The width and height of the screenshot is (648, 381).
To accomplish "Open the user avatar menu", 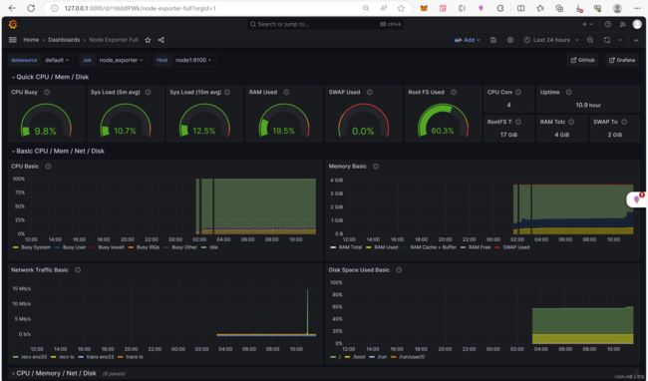I will click(x=637, y=24).
